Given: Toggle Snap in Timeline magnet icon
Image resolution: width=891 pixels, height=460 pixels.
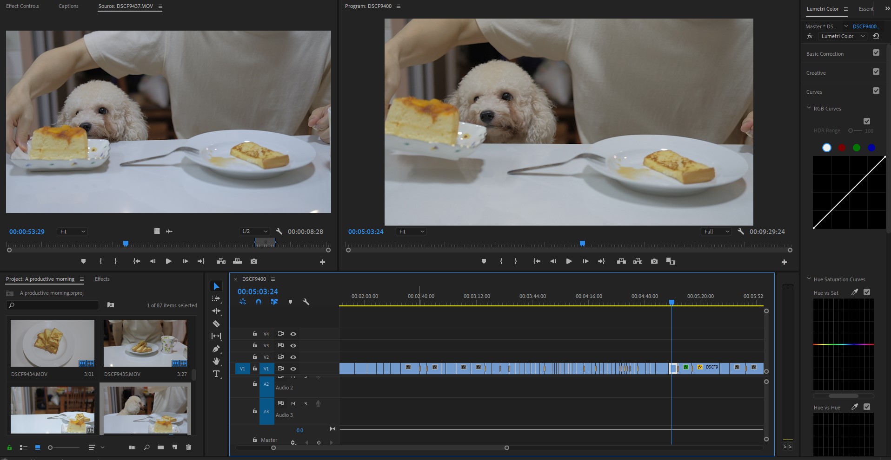Looking at the screenshot, I should [259, 302].
